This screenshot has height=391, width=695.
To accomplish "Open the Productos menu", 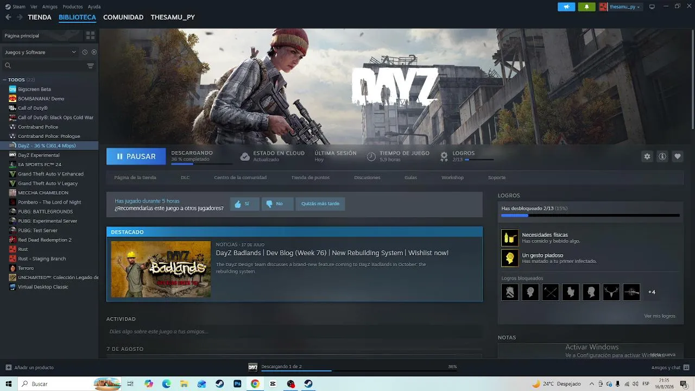I will coord(73,7).
